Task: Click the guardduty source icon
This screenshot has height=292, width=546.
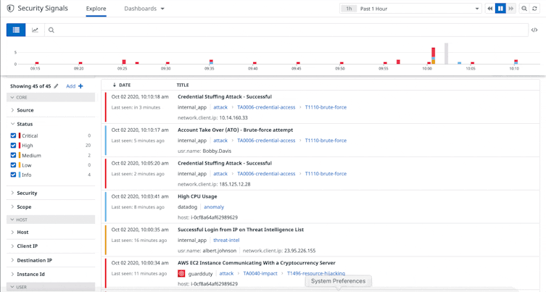Action: 181,274
